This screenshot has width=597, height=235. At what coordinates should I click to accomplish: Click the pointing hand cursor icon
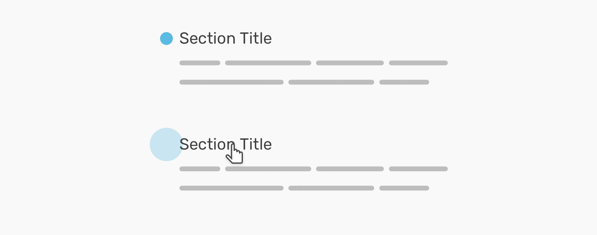click(x=235, y=154)
